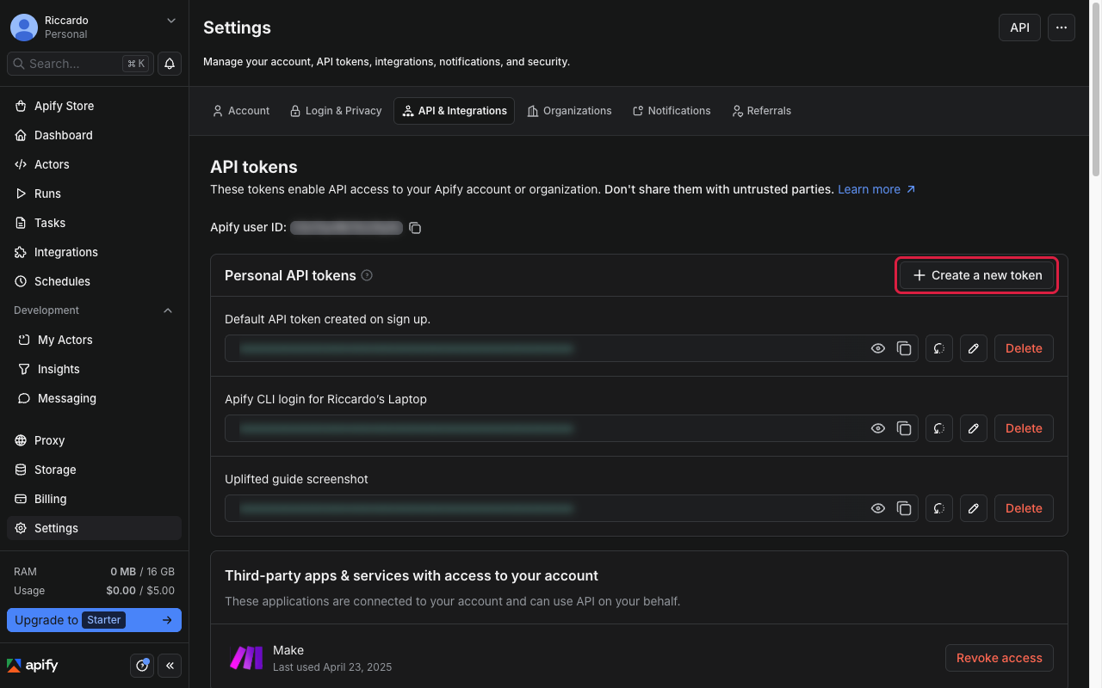Regenerate the Apify CLI login token
1102x688 pixels.
click(939, 428)
